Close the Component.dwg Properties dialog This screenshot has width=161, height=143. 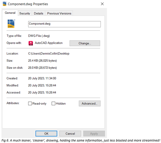point(102,4)
